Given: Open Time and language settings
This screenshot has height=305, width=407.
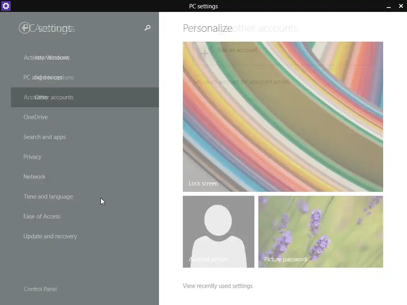Looking at the screenshot, I should point(48,197).
